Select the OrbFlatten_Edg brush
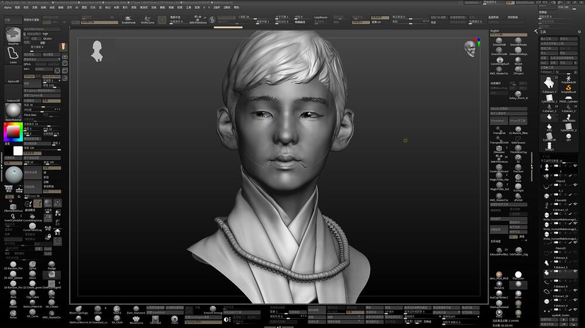 [518, 252]
